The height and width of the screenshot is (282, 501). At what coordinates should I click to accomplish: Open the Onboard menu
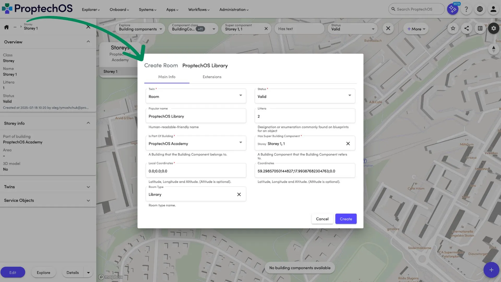(119, 10)
